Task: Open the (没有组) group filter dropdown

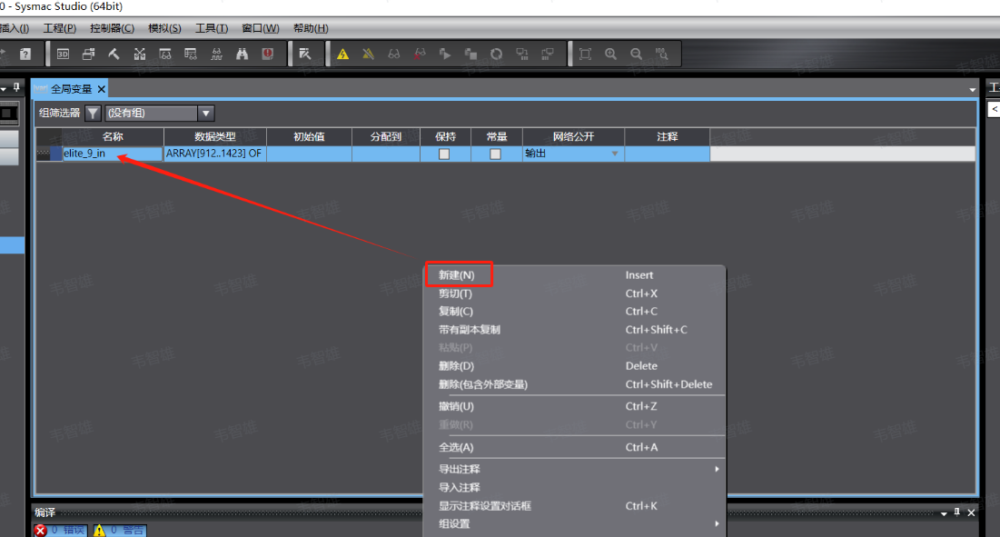Action: point(206,114)
